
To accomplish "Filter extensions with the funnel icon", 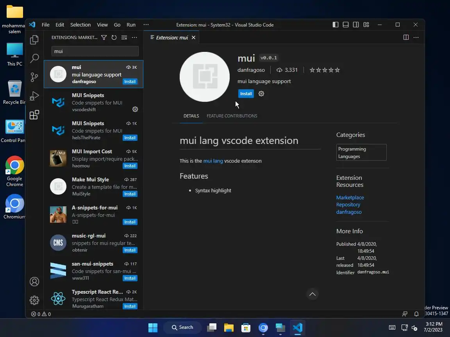I will (104, 37).
